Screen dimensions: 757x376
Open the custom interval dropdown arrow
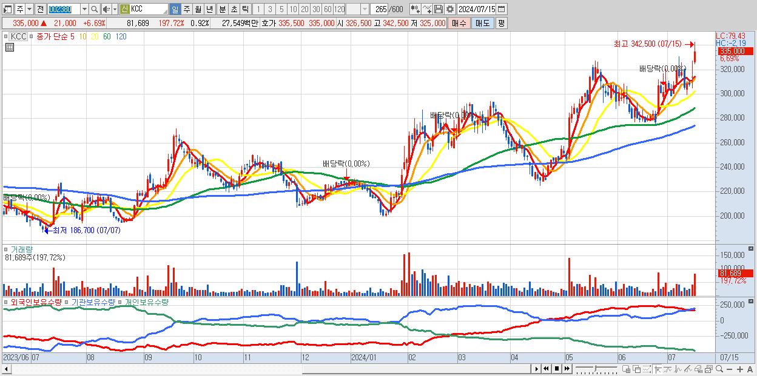pos(365,9)
